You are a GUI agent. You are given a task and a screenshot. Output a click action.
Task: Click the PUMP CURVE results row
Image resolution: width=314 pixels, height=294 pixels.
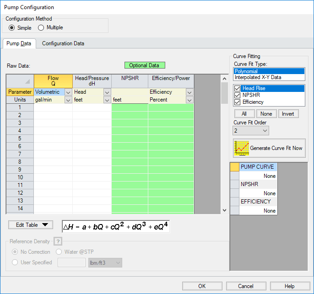[258, 167]
